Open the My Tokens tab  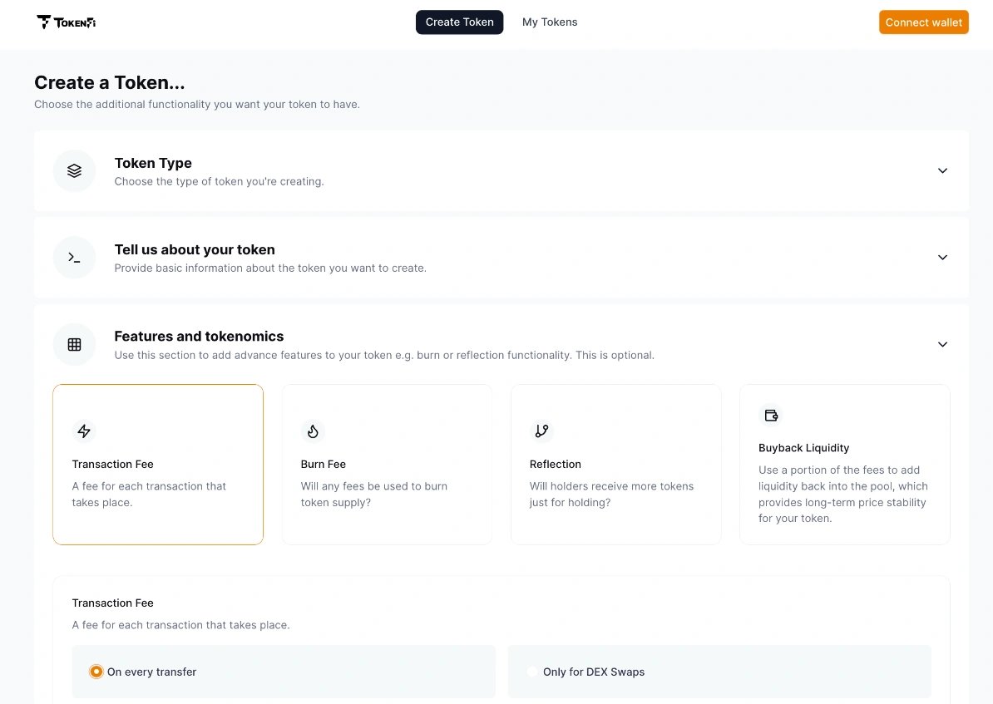click(x=550, y=22)
